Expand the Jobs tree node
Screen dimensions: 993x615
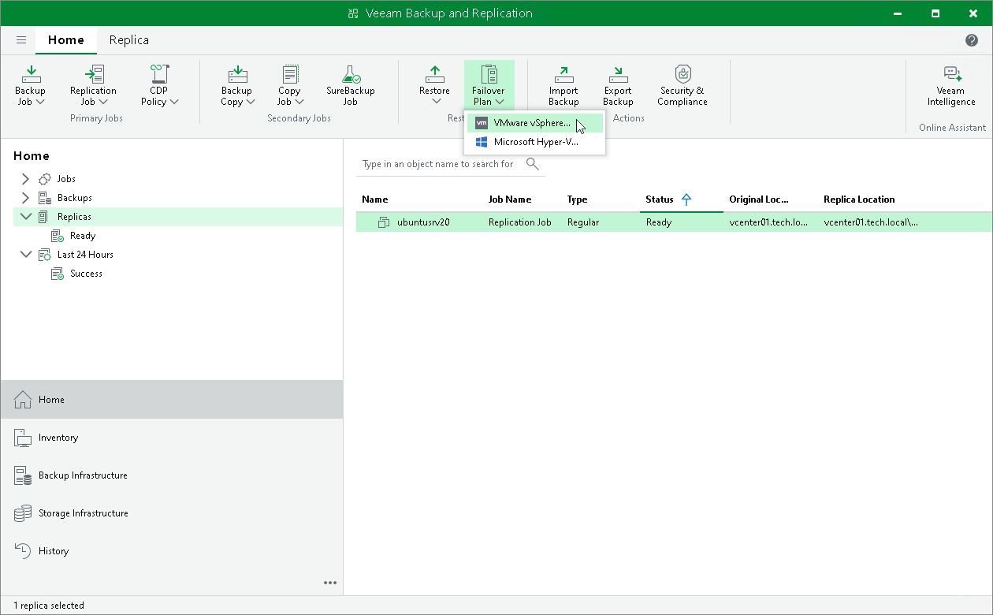point(25,179)
